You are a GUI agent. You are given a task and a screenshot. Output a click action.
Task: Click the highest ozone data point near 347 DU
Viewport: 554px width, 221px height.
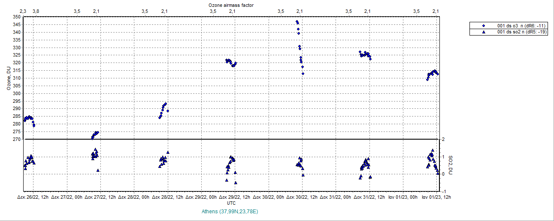[297, 21]
